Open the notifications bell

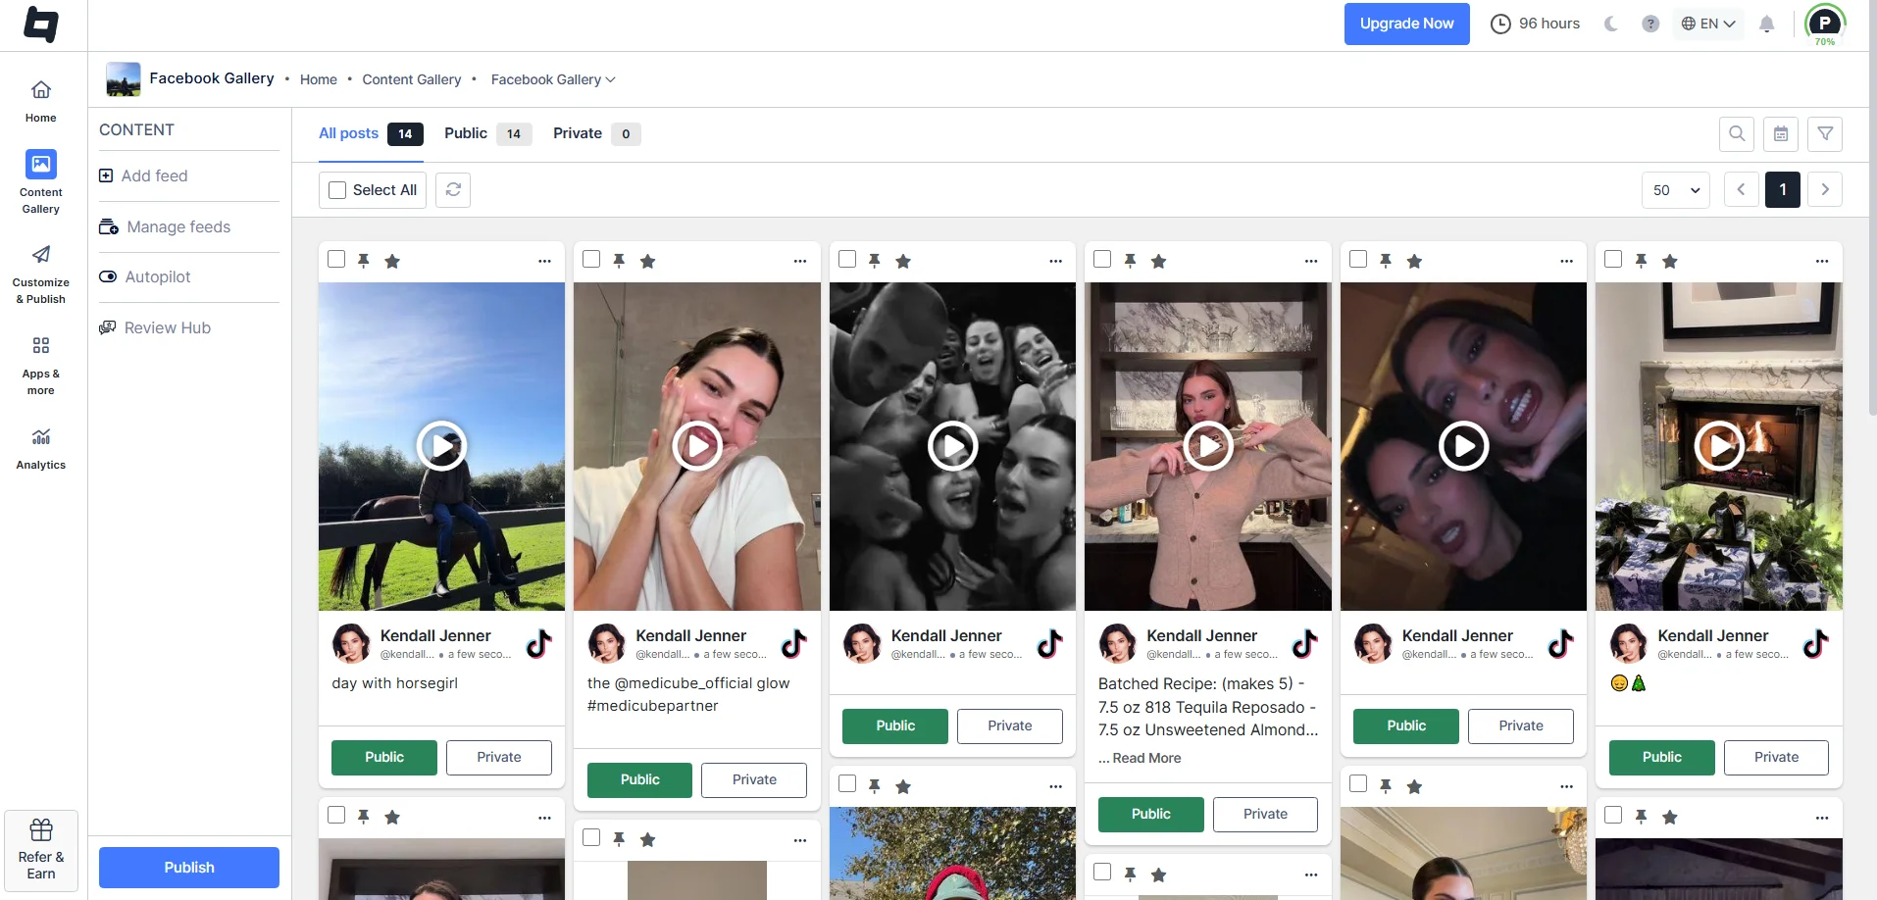tap(1766, 25)
